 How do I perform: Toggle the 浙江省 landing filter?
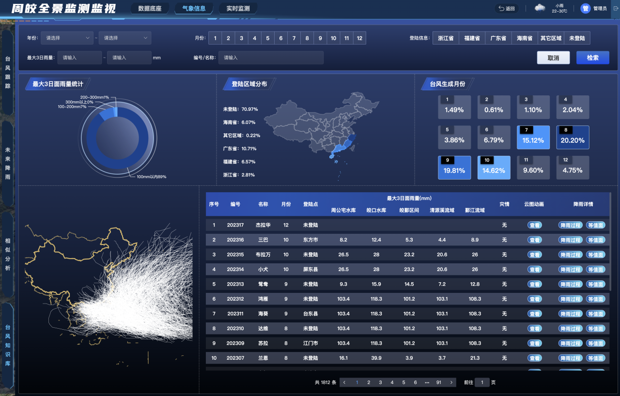(446, 38)
